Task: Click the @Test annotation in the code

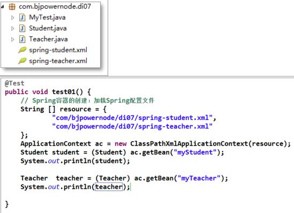Action: pyautogui.click(x=14, y=83)
